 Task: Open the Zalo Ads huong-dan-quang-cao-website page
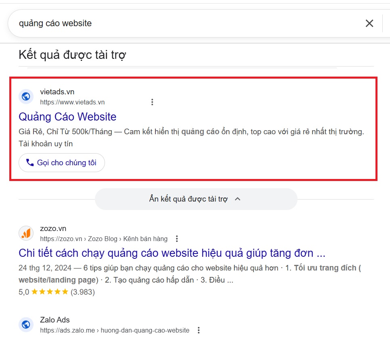[x=145, y=330]
